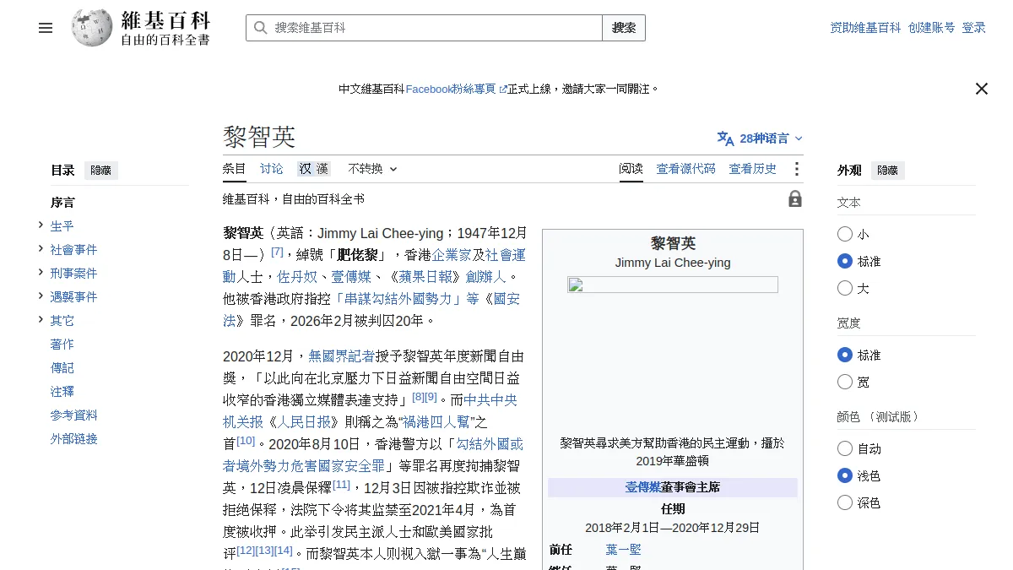Expand the 生平 contents section
Image resolution: width=1013 pixels, height=570 pixels.
point(41,225)
